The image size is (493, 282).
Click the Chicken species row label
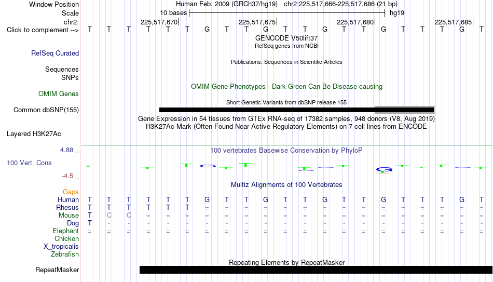[x=66, y=239]
